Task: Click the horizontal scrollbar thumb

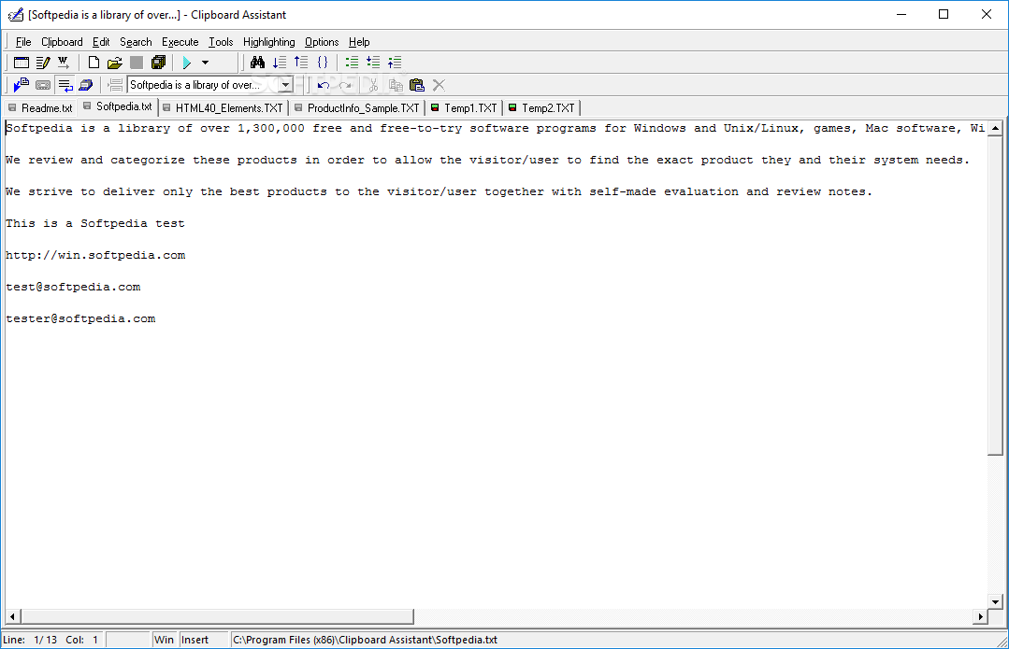Action: [x=217, y=616]
